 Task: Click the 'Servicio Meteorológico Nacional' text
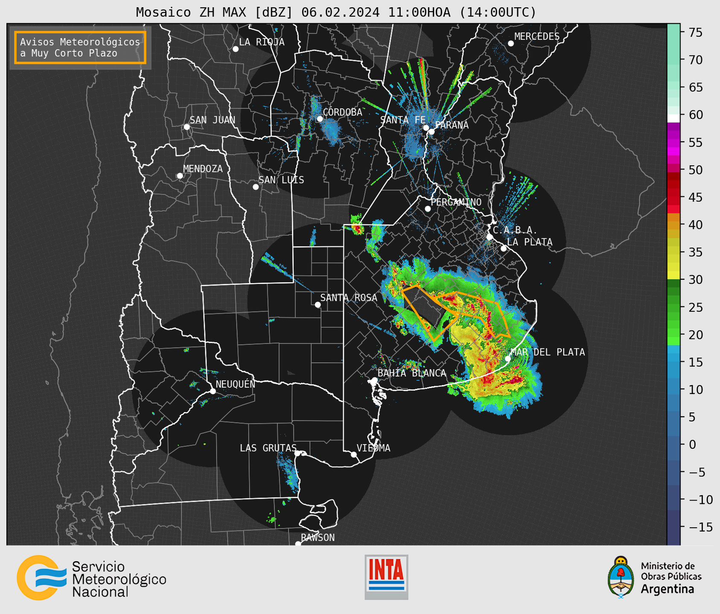[119, 579]
